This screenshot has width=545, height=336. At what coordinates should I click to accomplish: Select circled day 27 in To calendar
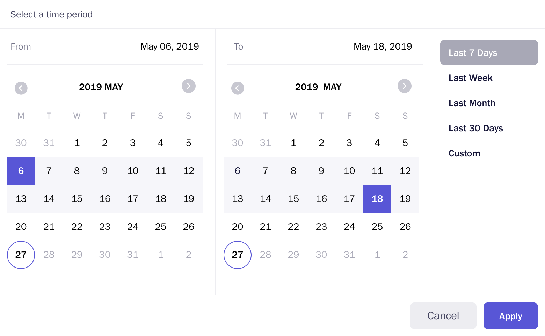coord(238,255)
